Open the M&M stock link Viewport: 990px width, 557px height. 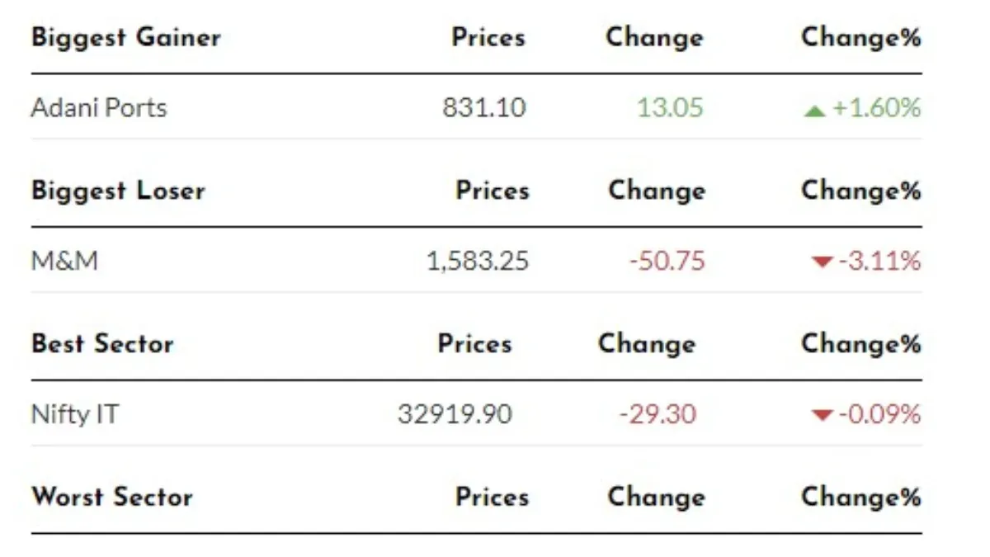pyautogui.click(x=64, y=261)
